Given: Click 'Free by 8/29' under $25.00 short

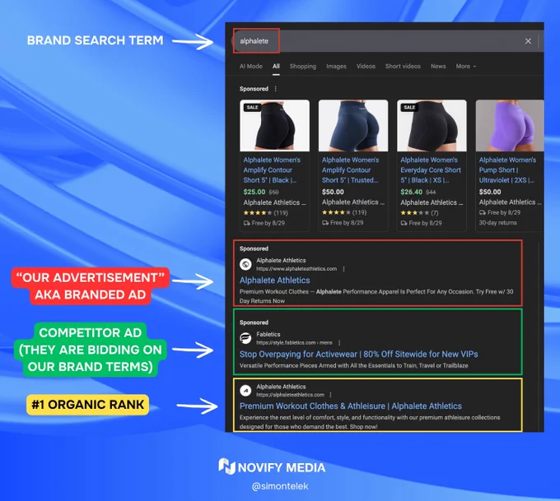Looking at the screenshot, I should 264,224.
